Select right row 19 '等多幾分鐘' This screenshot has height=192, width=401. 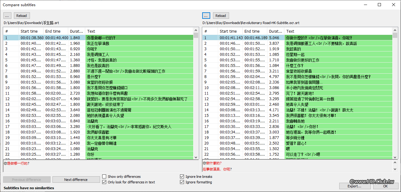297,138
